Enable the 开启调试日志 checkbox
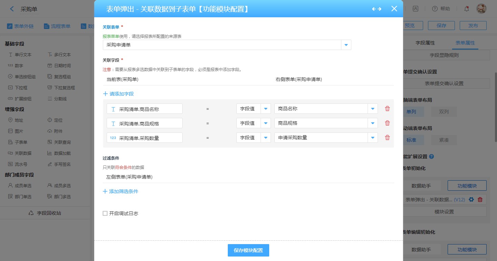Viewport: 497px width, 261px height. 105,213
